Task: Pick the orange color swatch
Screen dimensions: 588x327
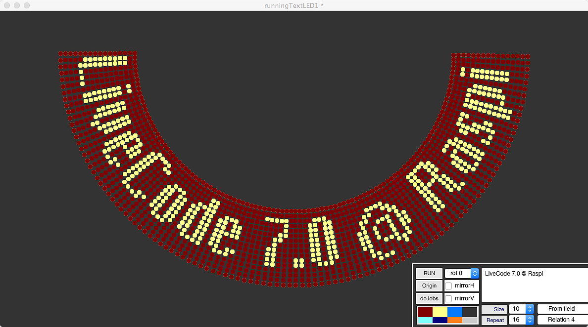Action: [x=455, y=320]
